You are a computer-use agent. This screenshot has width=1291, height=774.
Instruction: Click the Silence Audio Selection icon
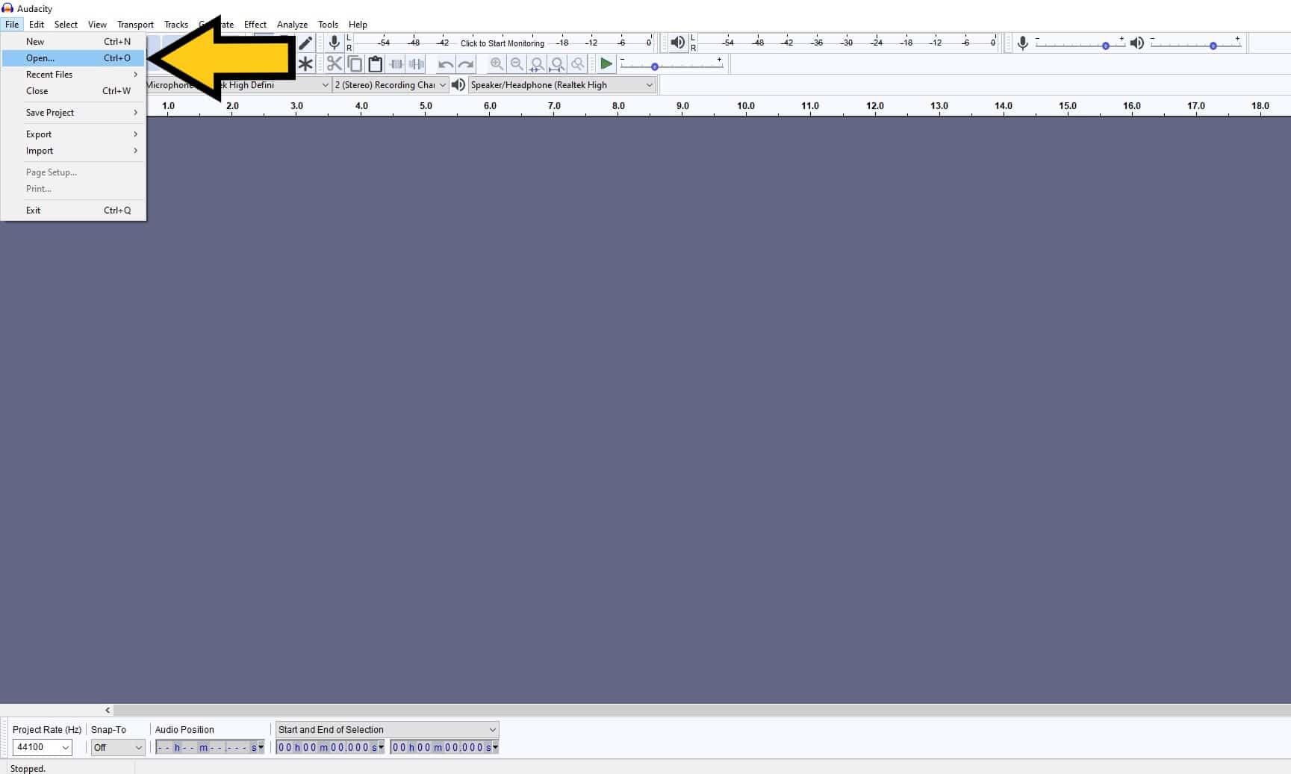(417, 64)
